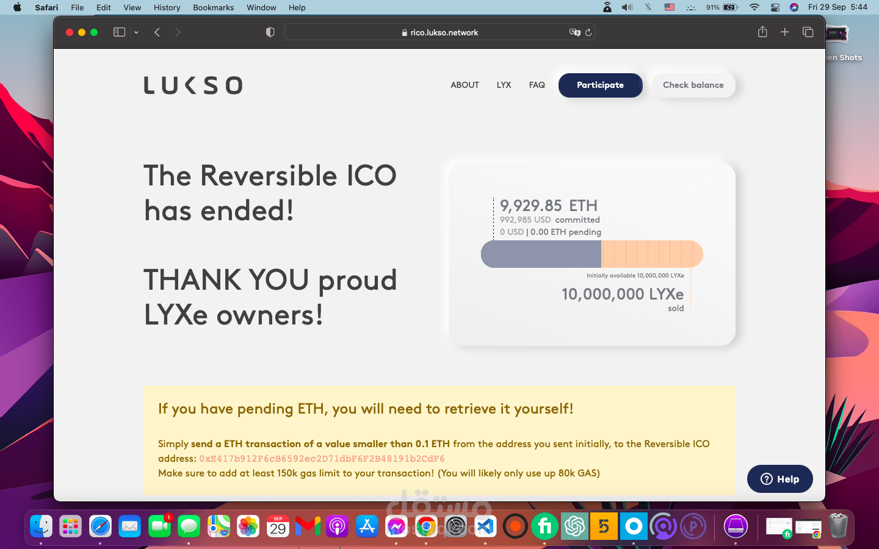Viewport: 879px width, 549px height.
Task: Open the Help chat button
Action: tap(780, 479)
